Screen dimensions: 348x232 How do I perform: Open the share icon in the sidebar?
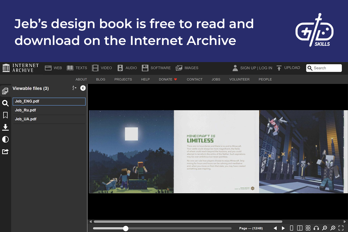point(5,151)
